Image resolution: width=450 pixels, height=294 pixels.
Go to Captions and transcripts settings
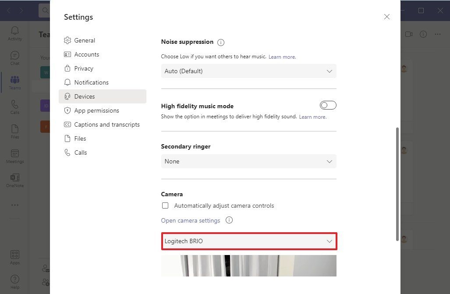107,124
